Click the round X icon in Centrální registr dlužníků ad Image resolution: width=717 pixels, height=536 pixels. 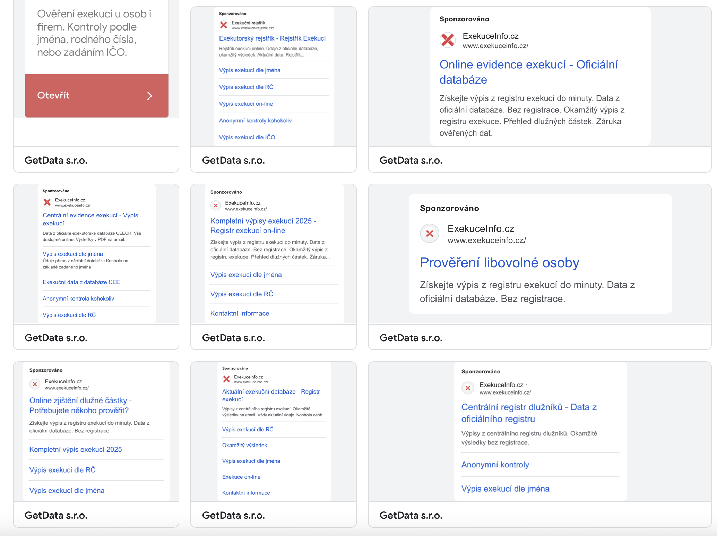tap(468, 388)
